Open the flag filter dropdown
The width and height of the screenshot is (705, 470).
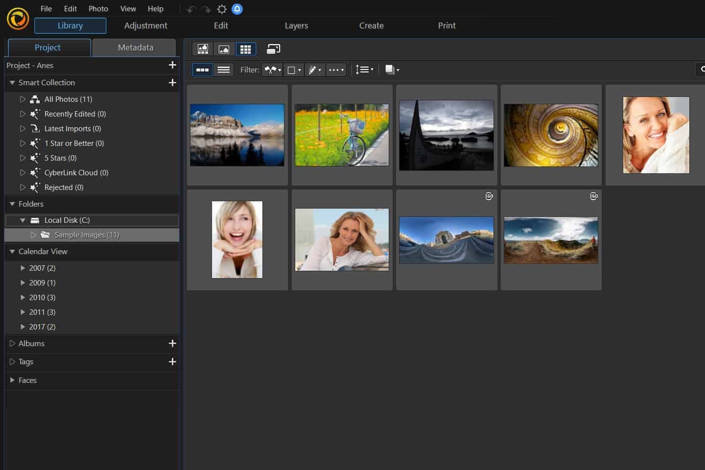coord(273,70)
